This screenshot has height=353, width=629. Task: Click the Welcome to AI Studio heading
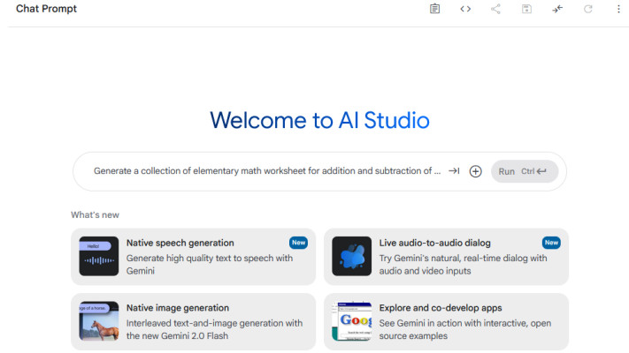pos(319,120)
